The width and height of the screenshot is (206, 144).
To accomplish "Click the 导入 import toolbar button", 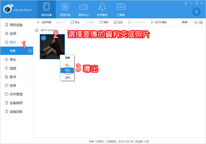I will click(x=61, y=22).
